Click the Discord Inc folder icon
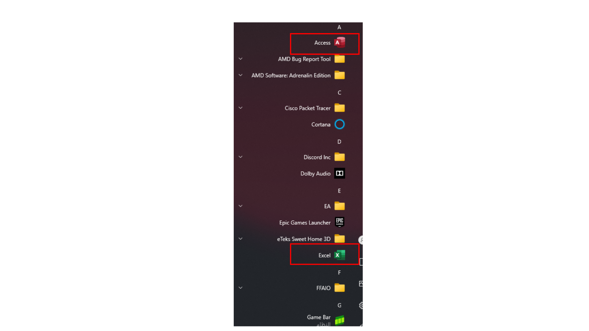 click(340, 157)
